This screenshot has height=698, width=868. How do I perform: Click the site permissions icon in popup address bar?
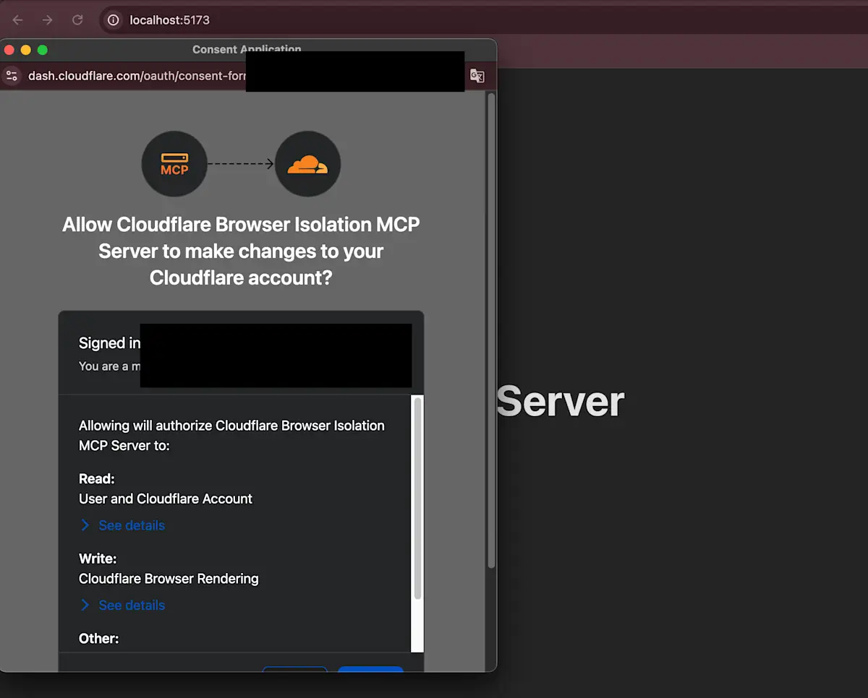pos(11,75)
